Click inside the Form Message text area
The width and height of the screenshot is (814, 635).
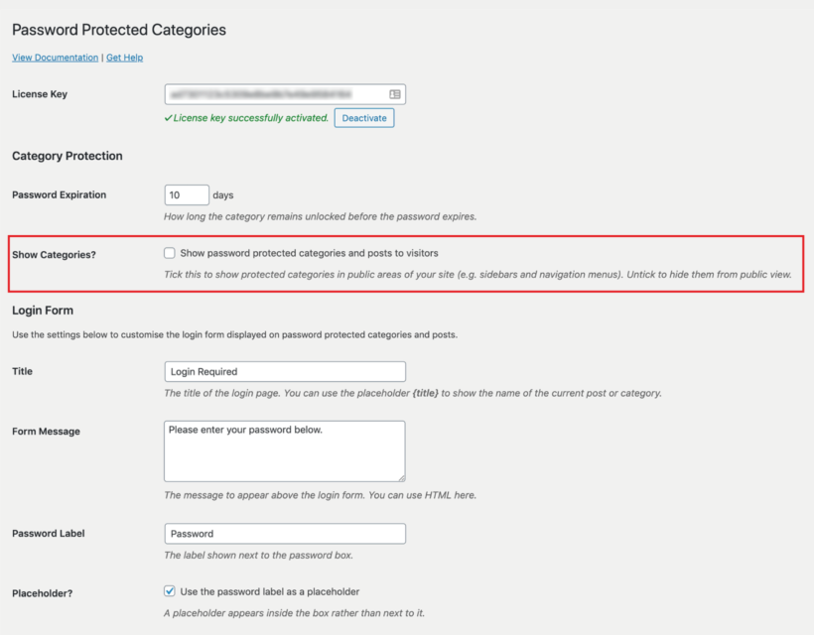(x=285, y=448)
